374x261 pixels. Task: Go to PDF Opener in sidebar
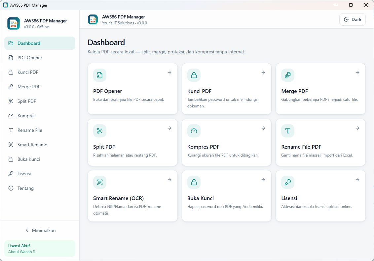coord(40,58)
